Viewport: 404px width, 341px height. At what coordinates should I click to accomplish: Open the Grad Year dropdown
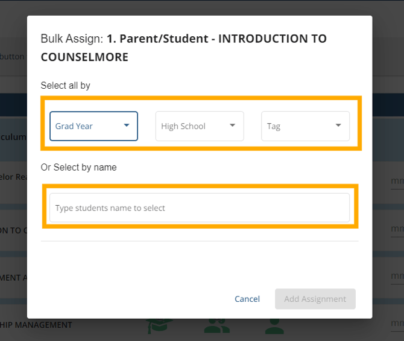click(93, 126)
